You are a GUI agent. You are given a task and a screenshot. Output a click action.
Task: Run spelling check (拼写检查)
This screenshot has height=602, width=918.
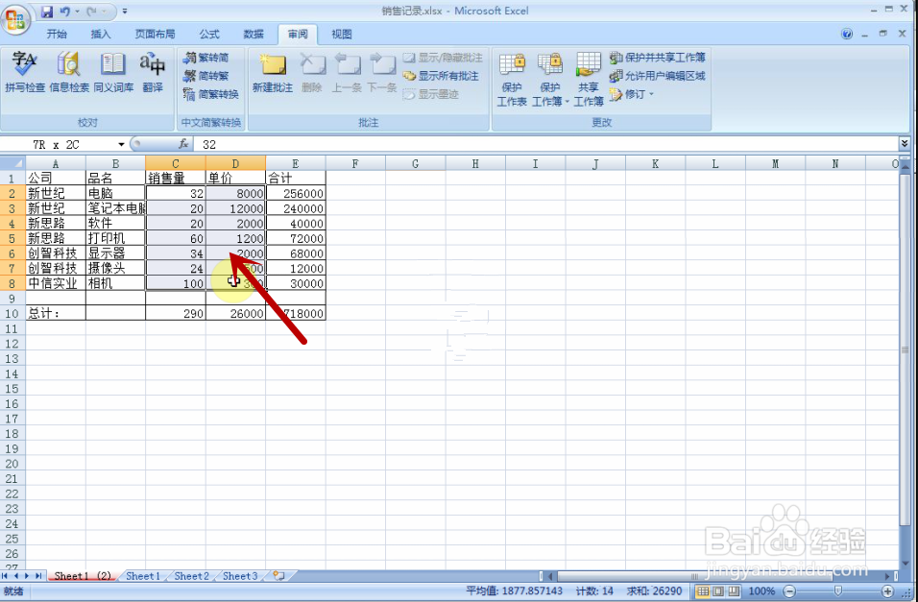click(25, 72)
